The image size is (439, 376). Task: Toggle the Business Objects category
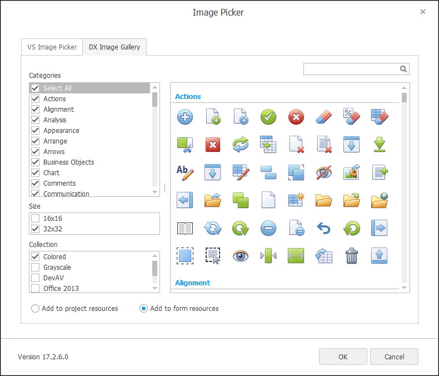[35, 162]
